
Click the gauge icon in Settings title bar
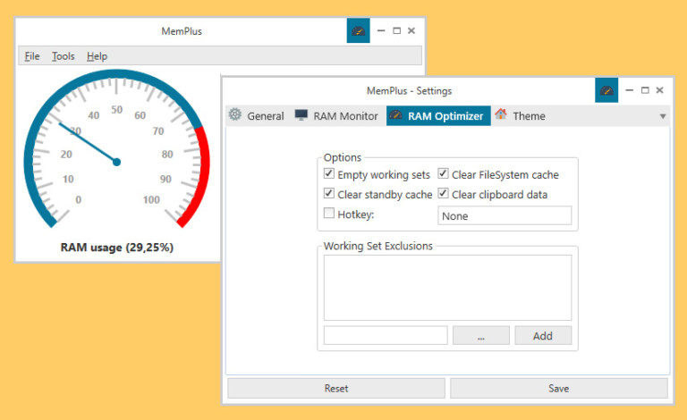(606, 90)
